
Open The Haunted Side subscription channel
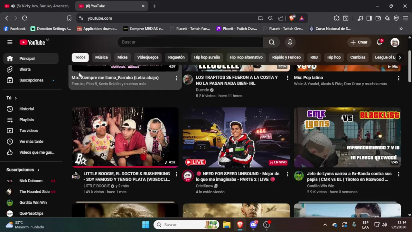31,192
